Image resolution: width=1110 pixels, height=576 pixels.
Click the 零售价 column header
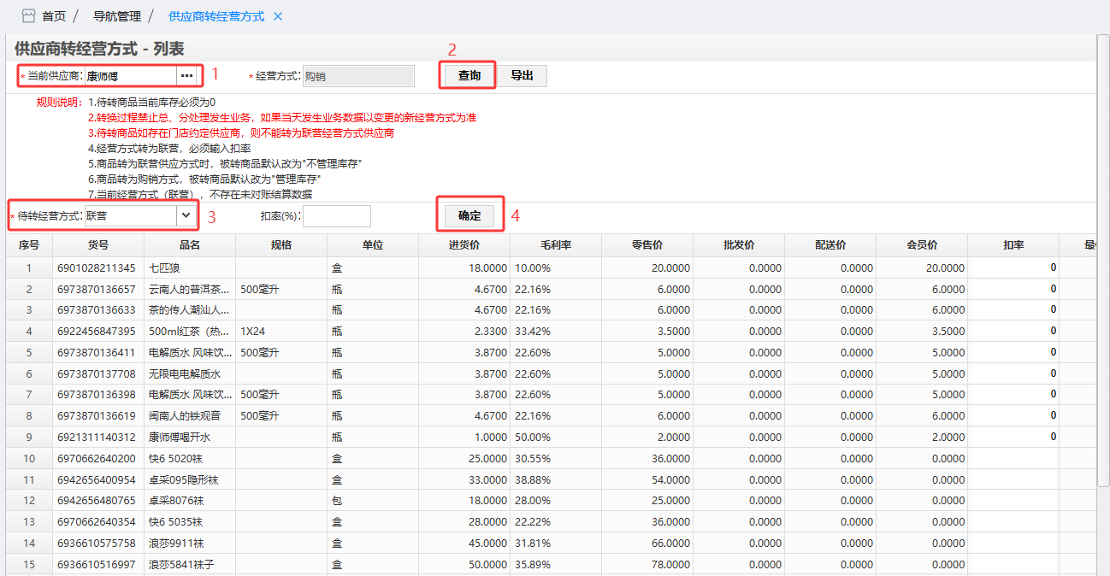[647, 245]
